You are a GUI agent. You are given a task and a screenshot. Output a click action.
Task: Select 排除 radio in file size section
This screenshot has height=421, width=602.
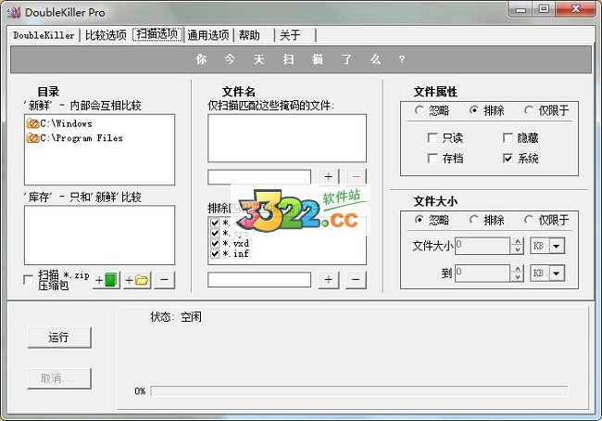pyautogui.click(x=474, y=220)
